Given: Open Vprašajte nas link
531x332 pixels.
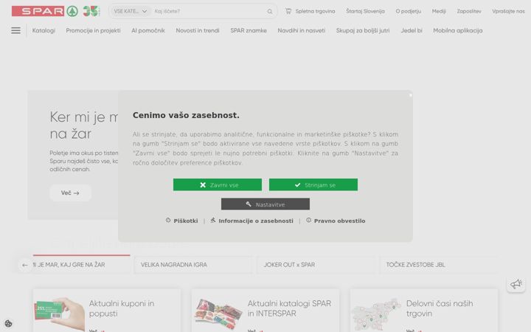Looking at the screenshot, I should (x=508, y=11).
